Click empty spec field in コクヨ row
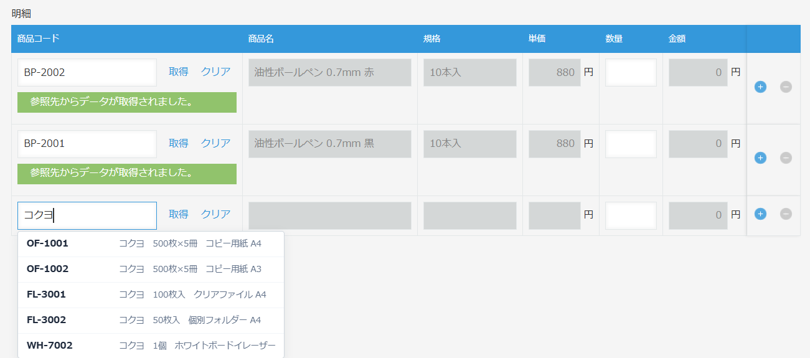The image size is (810, 358). 470,215
